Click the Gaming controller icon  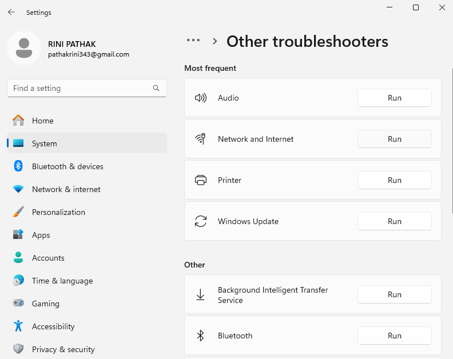[18, 304]
